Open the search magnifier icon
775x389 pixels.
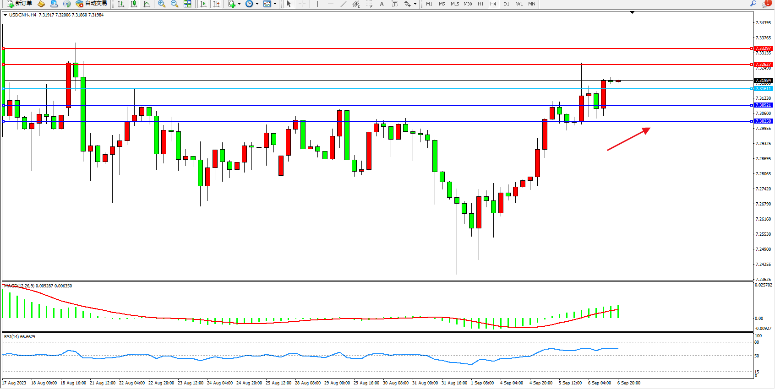pyautogui.click(x=753, y=4)
